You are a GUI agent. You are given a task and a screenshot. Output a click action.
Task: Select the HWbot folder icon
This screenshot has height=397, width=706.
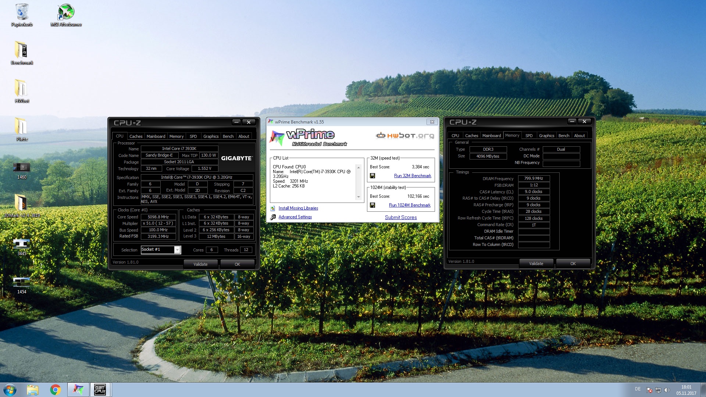(x=22, y=91)
